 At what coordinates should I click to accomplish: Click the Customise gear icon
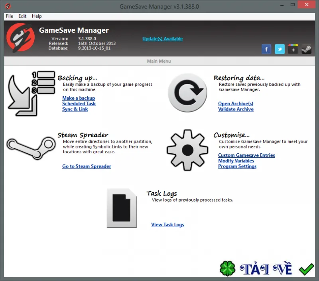(187, 150)
